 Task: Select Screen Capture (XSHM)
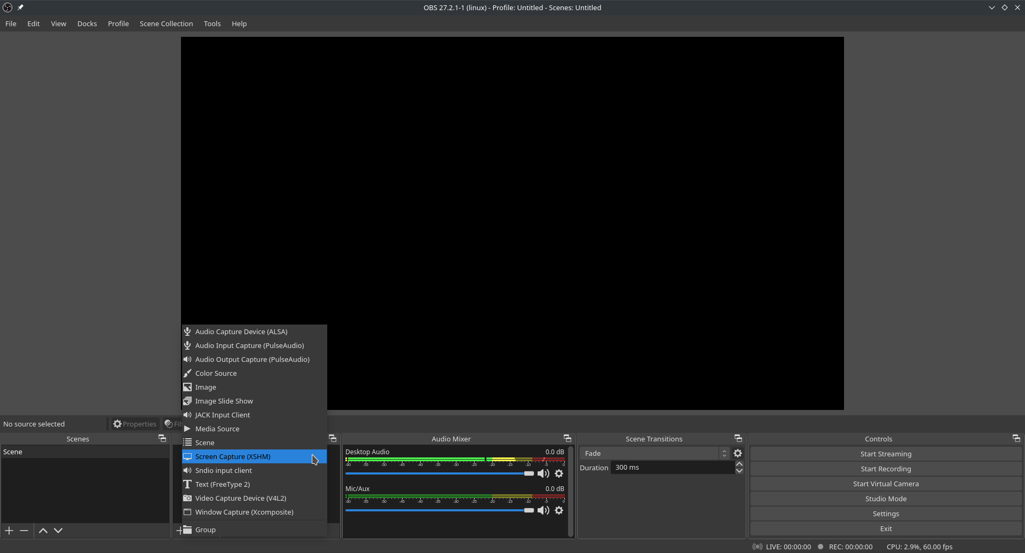click(254, 456)
